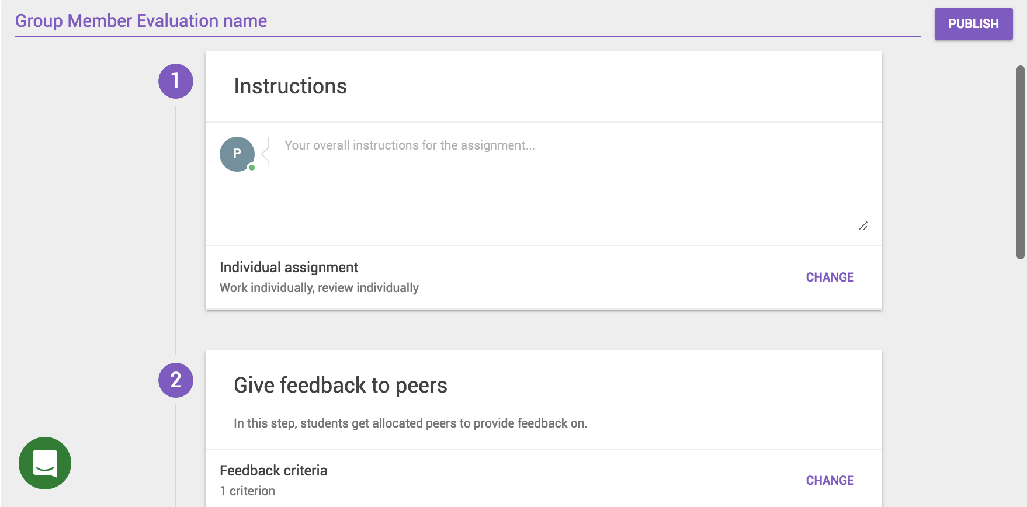The width and height of the screenshot is (1027, 507).
Task: Click the page vertical scrollbar
Action: (x=1021, y=162)
